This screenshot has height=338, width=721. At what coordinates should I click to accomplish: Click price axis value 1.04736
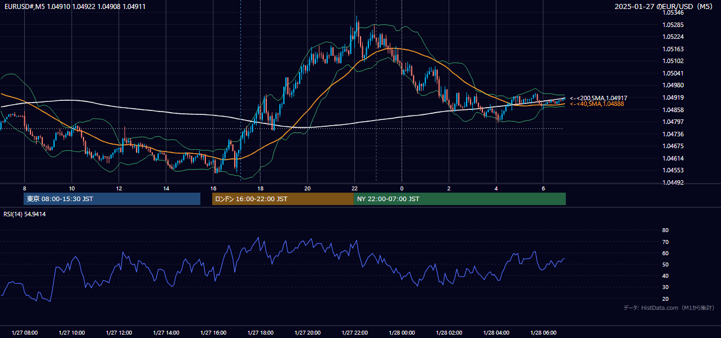[672, 134]
